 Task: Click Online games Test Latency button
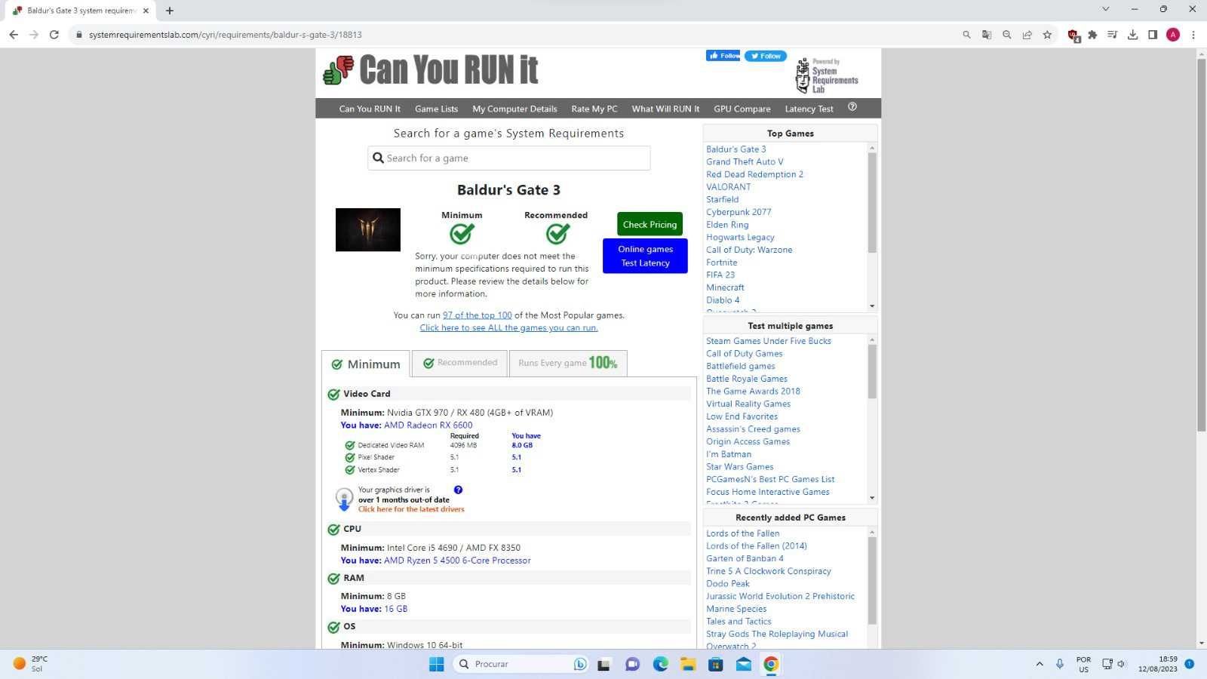(x=645, y=256)
